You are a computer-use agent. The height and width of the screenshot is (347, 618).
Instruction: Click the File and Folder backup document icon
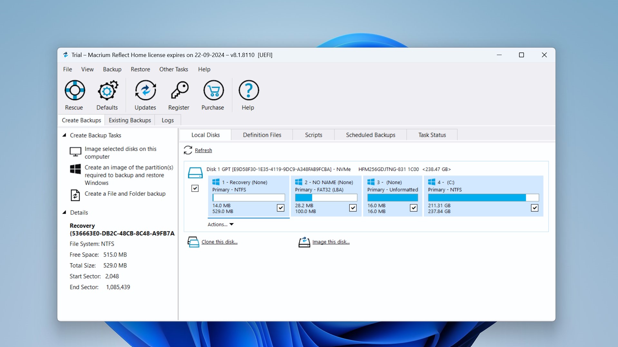point(75,195)
